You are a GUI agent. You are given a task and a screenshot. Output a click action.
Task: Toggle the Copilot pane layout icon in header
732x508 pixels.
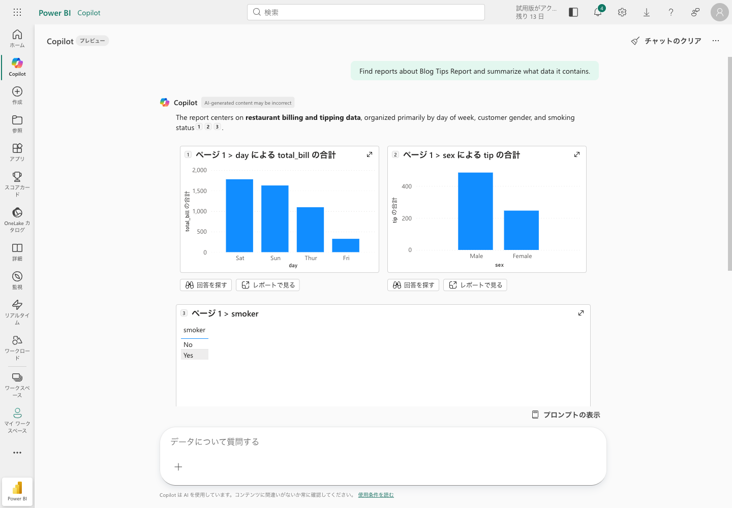tap(573, 12)
